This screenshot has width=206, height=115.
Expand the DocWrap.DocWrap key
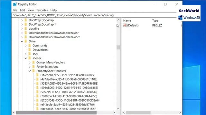point(22,20)
